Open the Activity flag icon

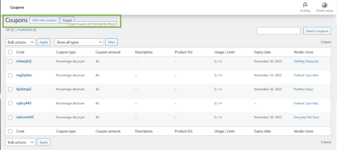[305, 5]
